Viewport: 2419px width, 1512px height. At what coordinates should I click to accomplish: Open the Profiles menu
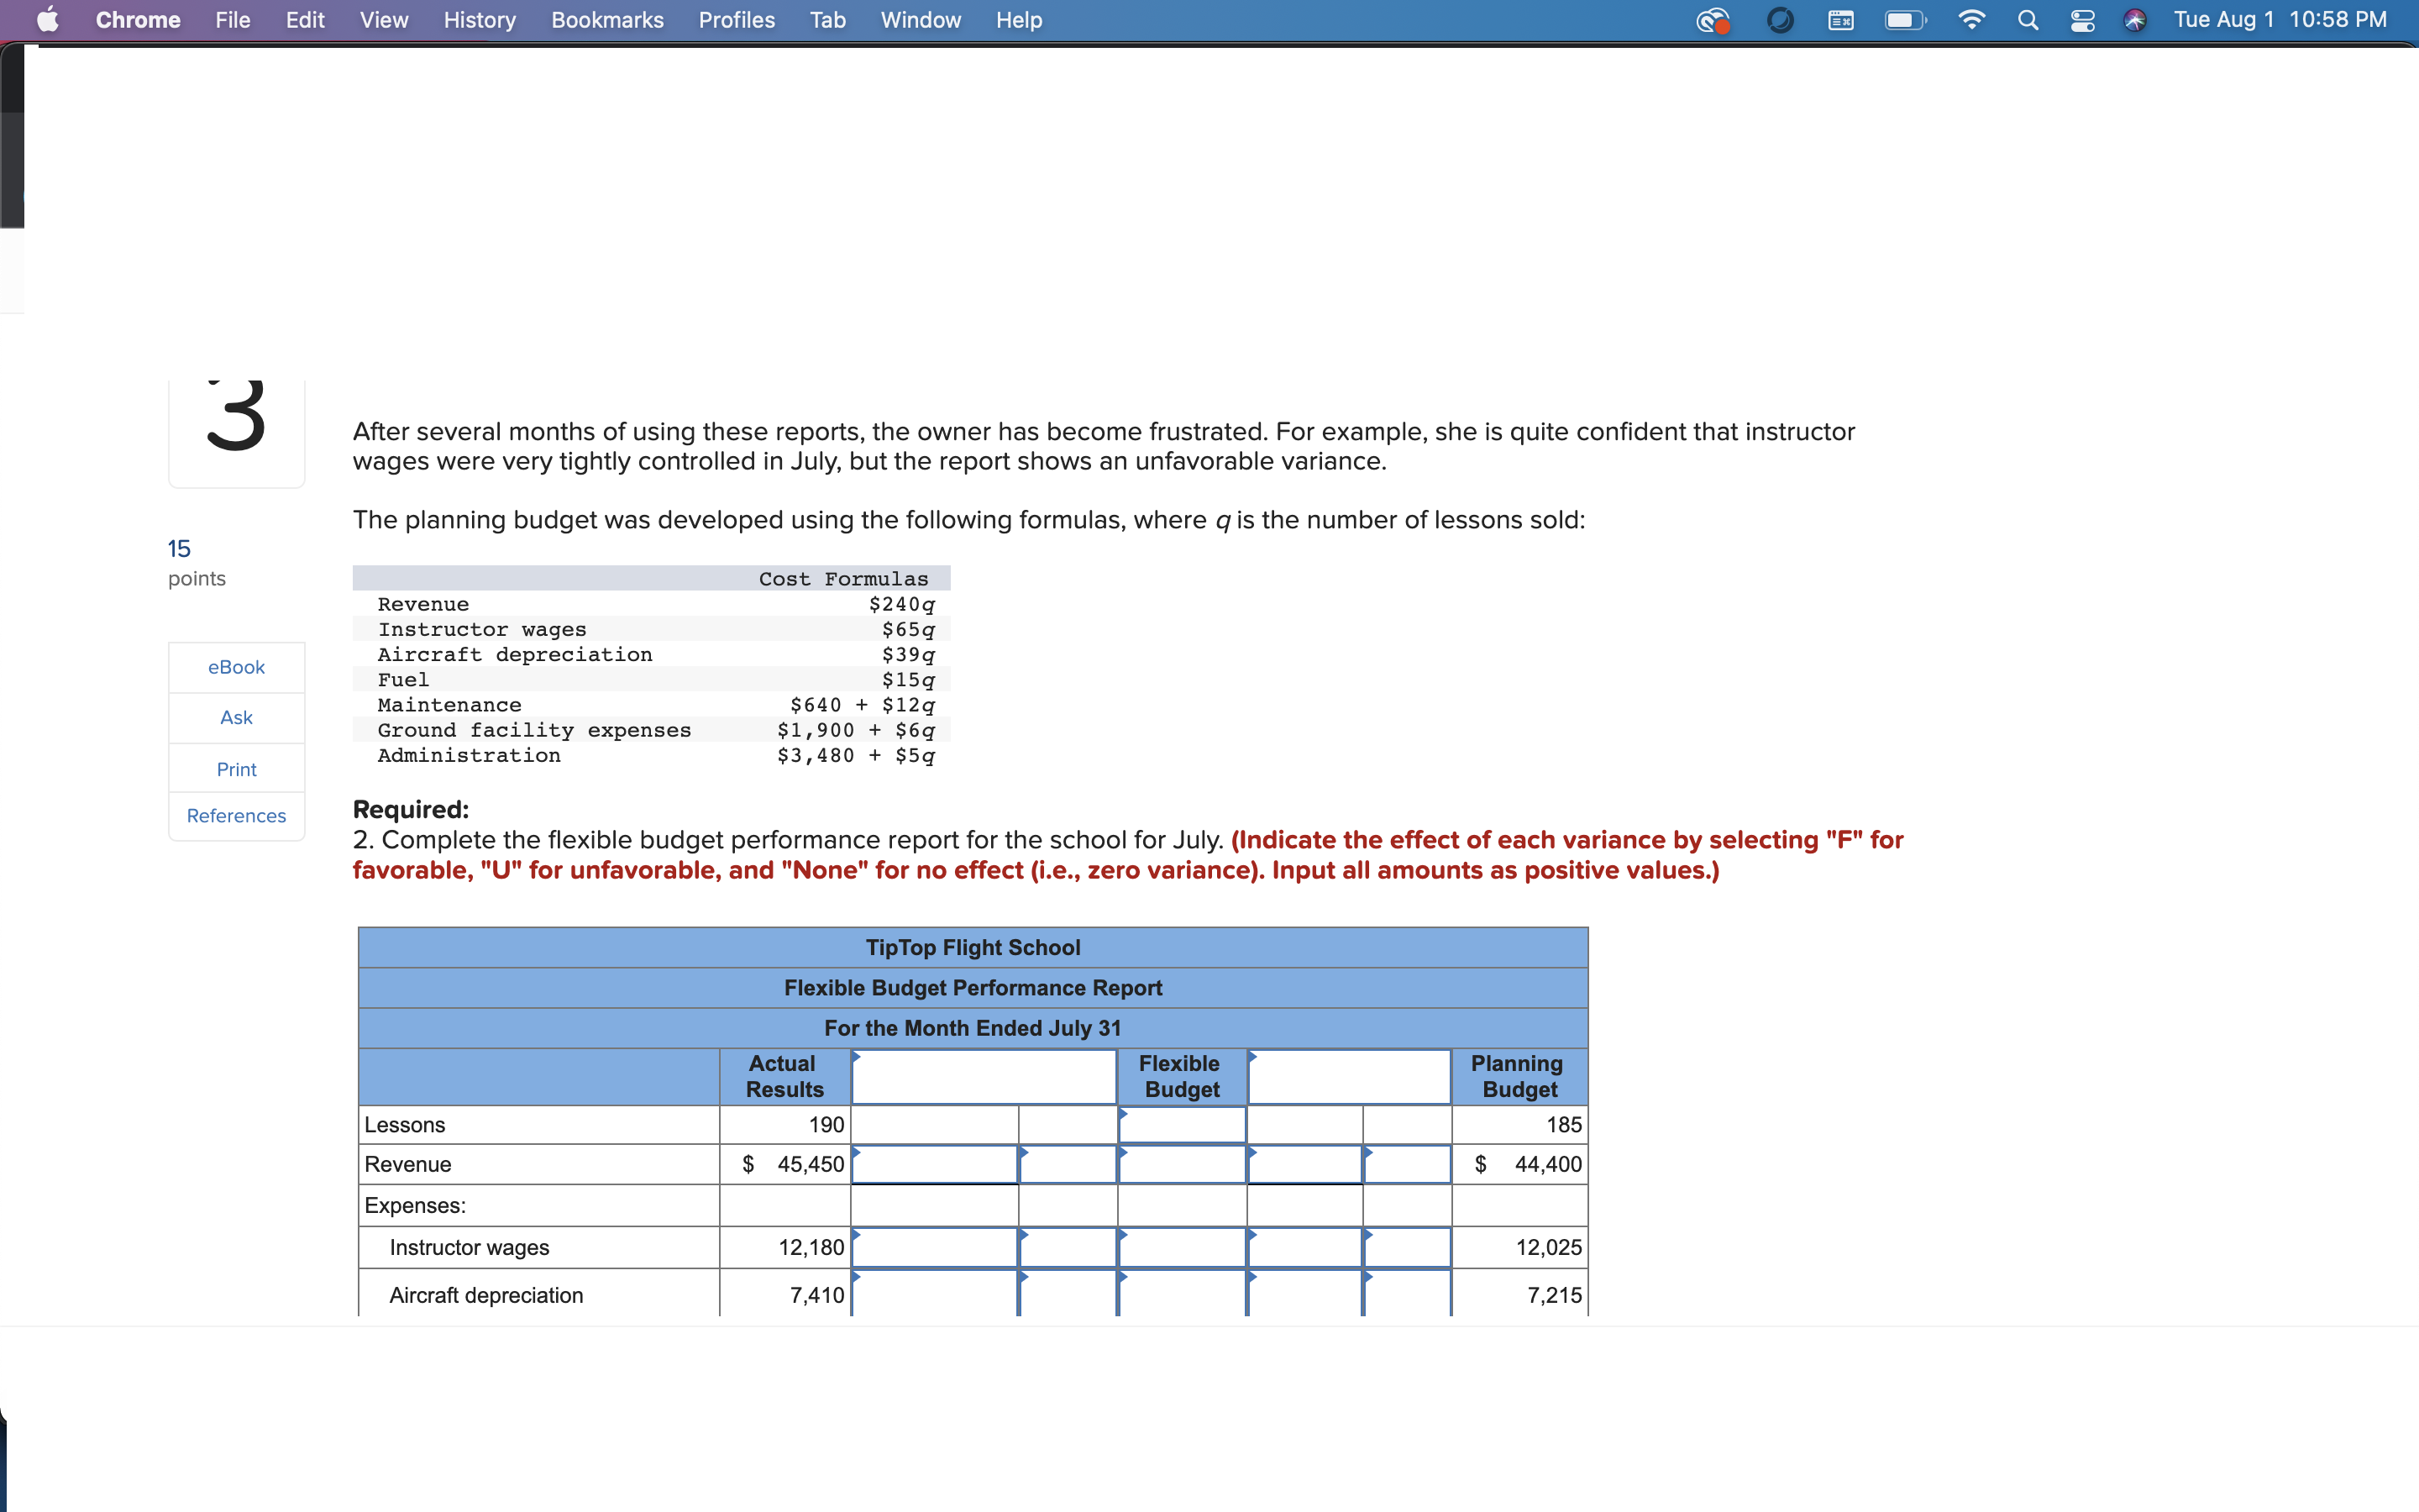click(x=736, y=20)
